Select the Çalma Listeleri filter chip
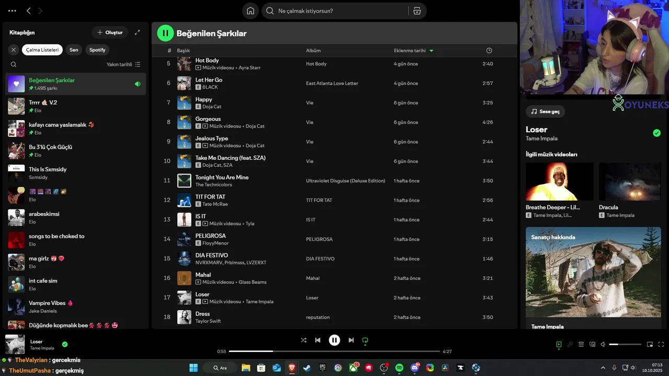The image size is (669, 376). pos(42,50)
